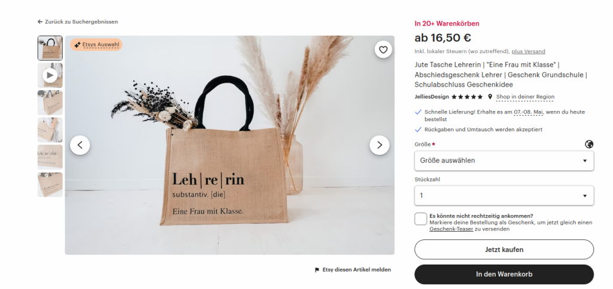Click Jetzt kaufen button

click(504, 250)
